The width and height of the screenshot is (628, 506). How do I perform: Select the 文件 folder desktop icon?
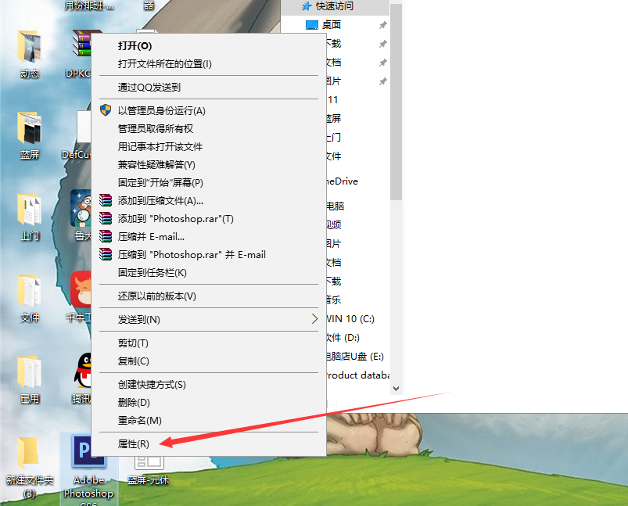click(x=29, y=298)
